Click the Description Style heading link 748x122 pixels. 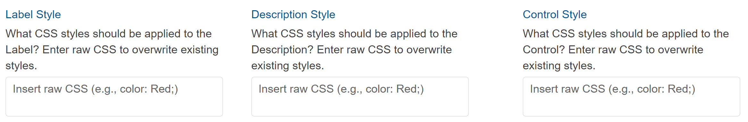click(x=293, y=14)
